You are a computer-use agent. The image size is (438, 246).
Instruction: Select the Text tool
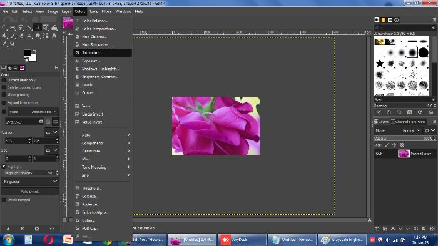click(54, 36)
